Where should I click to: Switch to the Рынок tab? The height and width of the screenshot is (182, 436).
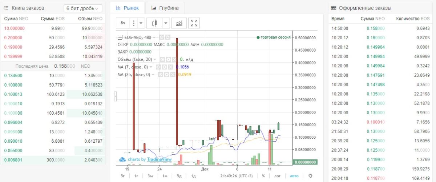tap(127, 8)
